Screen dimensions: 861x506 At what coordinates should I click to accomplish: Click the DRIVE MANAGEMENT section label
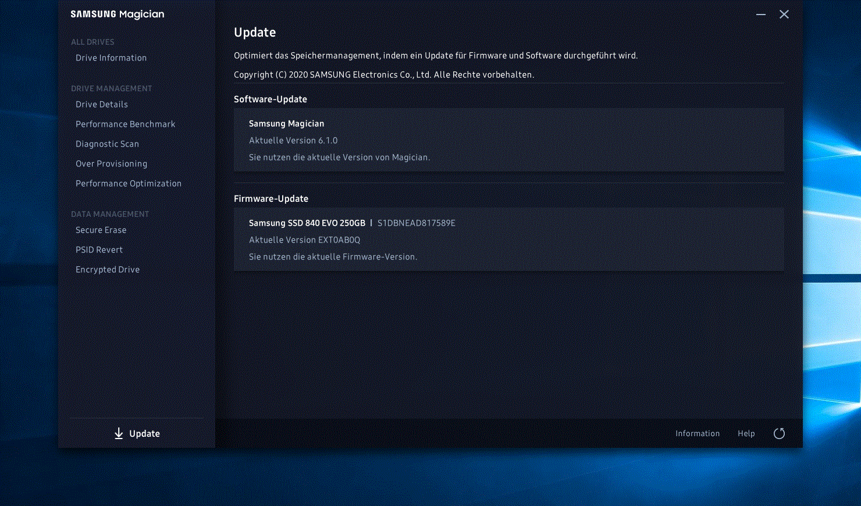[x=112, y=88]
